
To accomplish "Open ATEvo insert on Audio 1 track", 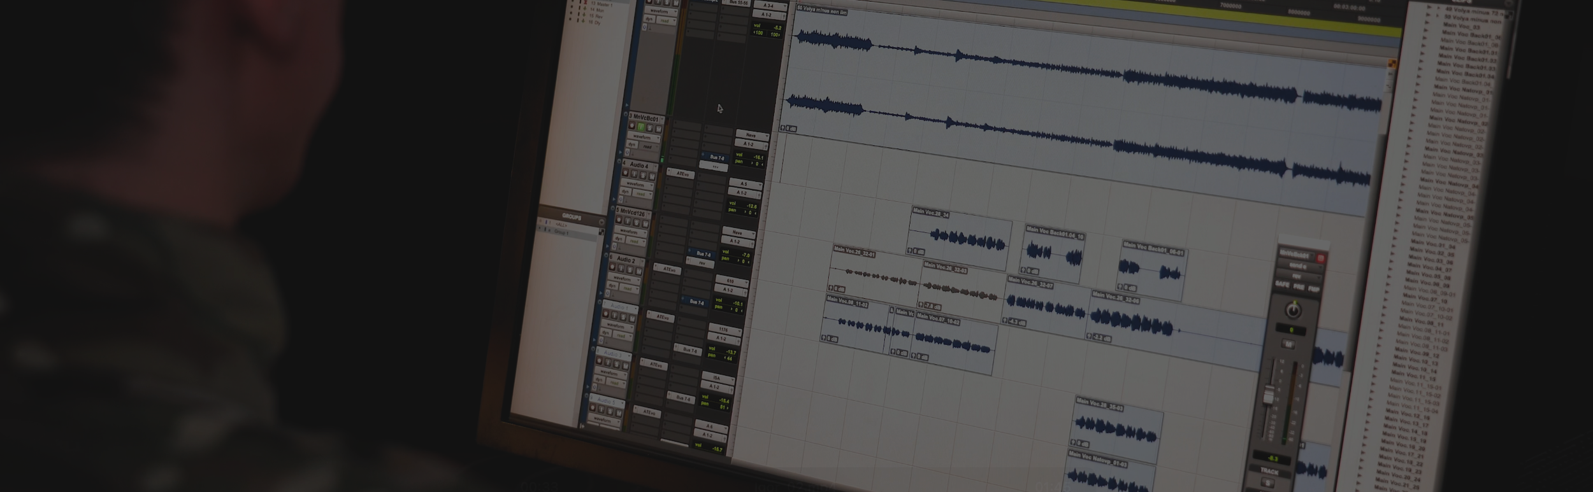I will click(661, 317).
